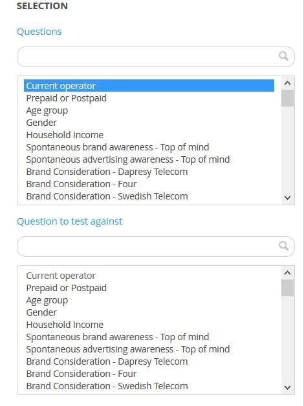Select Gender in test-against list
This screenshot has width=304, height=406.
[x=149, y=312]
